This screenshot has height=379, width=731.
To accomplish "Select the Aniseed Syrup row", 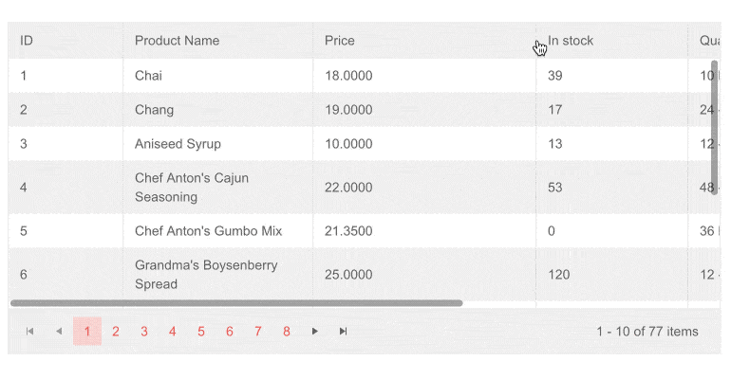I will point(178,144).
